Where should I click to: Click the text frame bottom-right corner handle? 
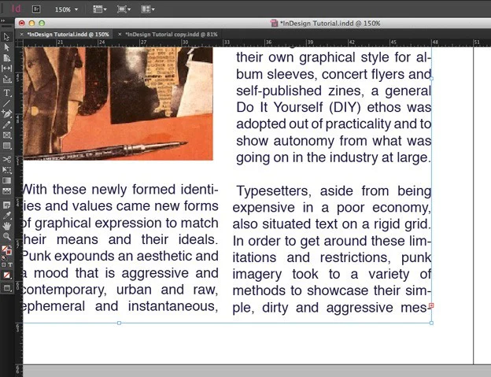coord(431,323)
